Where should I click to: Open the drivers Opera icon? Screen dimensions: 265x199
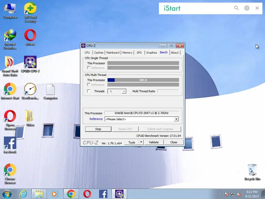pyautogui.click(x=30, y=37)
